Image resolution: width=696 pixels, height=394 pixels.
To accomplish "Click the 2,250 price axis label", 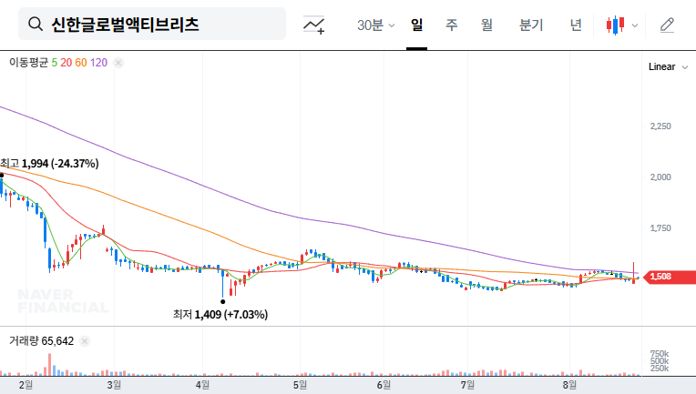I will (660, 126).
